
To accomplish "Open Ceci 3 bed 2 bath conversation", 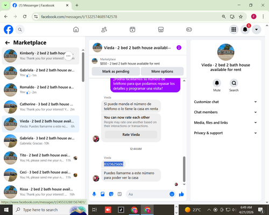I will coord(40,175).
